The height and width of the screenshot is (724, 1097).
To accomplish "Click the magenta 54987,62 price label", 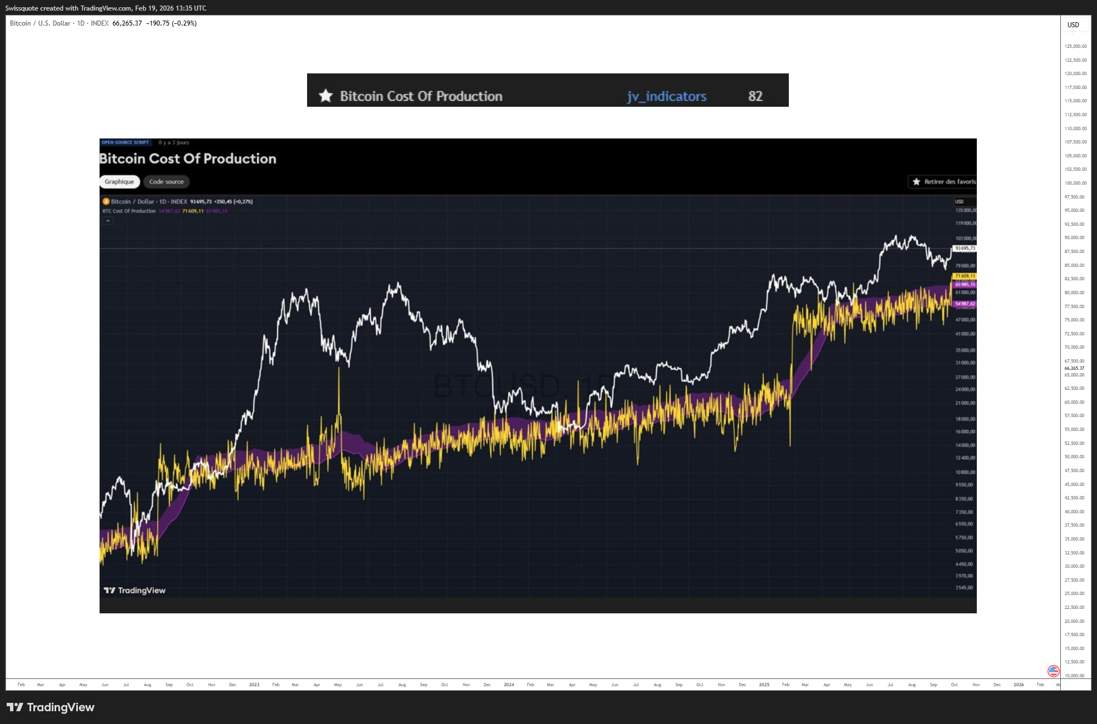I will pos(965,304).
